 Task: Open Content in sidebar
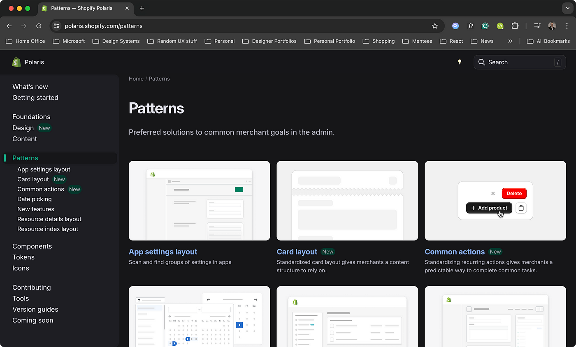[x=25, y=139]
